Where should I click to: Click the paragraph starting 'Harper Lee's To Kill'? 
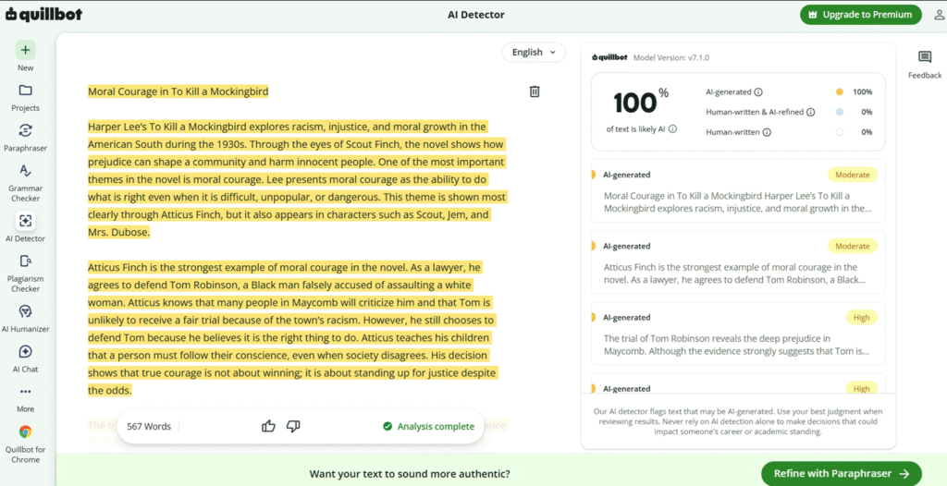pos(297,179)
